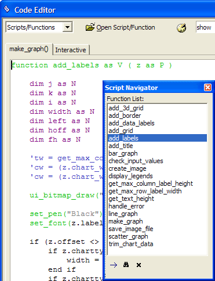
Task: Click Open Script/Function button label
Action: 126,27
